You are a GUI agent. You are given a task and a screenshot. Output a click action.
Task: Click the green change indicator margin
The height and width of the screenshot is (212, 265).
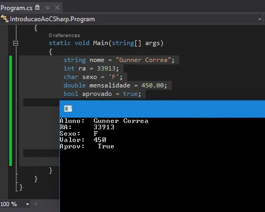click(x=11, y=111)
